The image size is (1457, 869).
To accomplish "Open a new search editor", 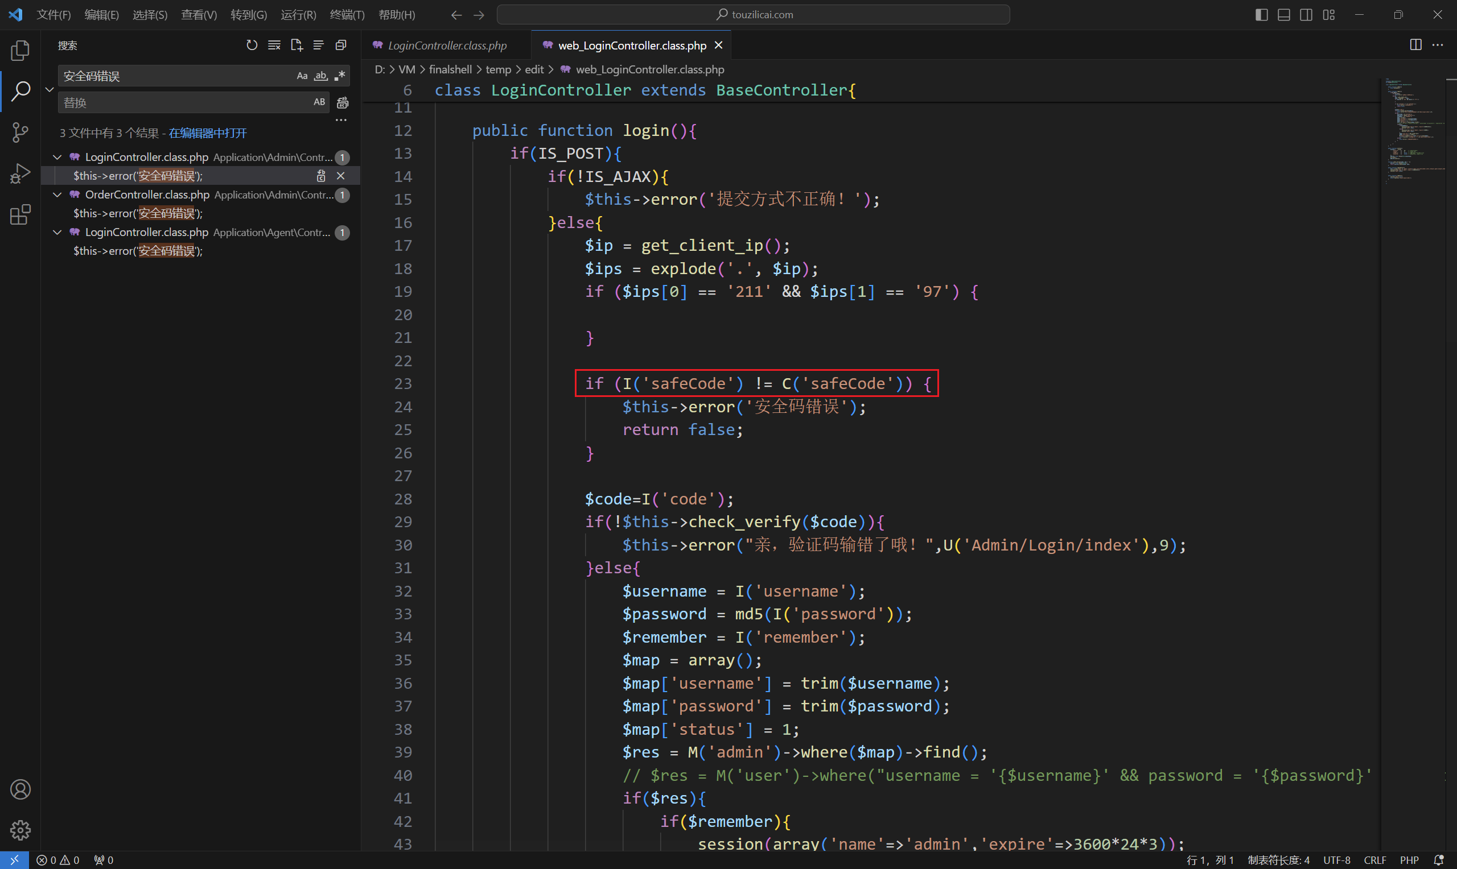I will pyautogui.click(x=297, y=45).
